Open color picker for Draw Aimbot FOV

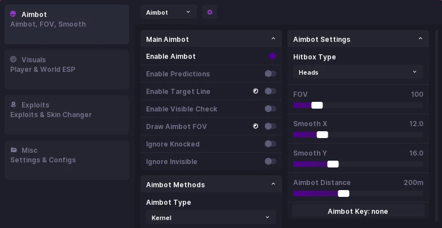(x=255, y=126)
